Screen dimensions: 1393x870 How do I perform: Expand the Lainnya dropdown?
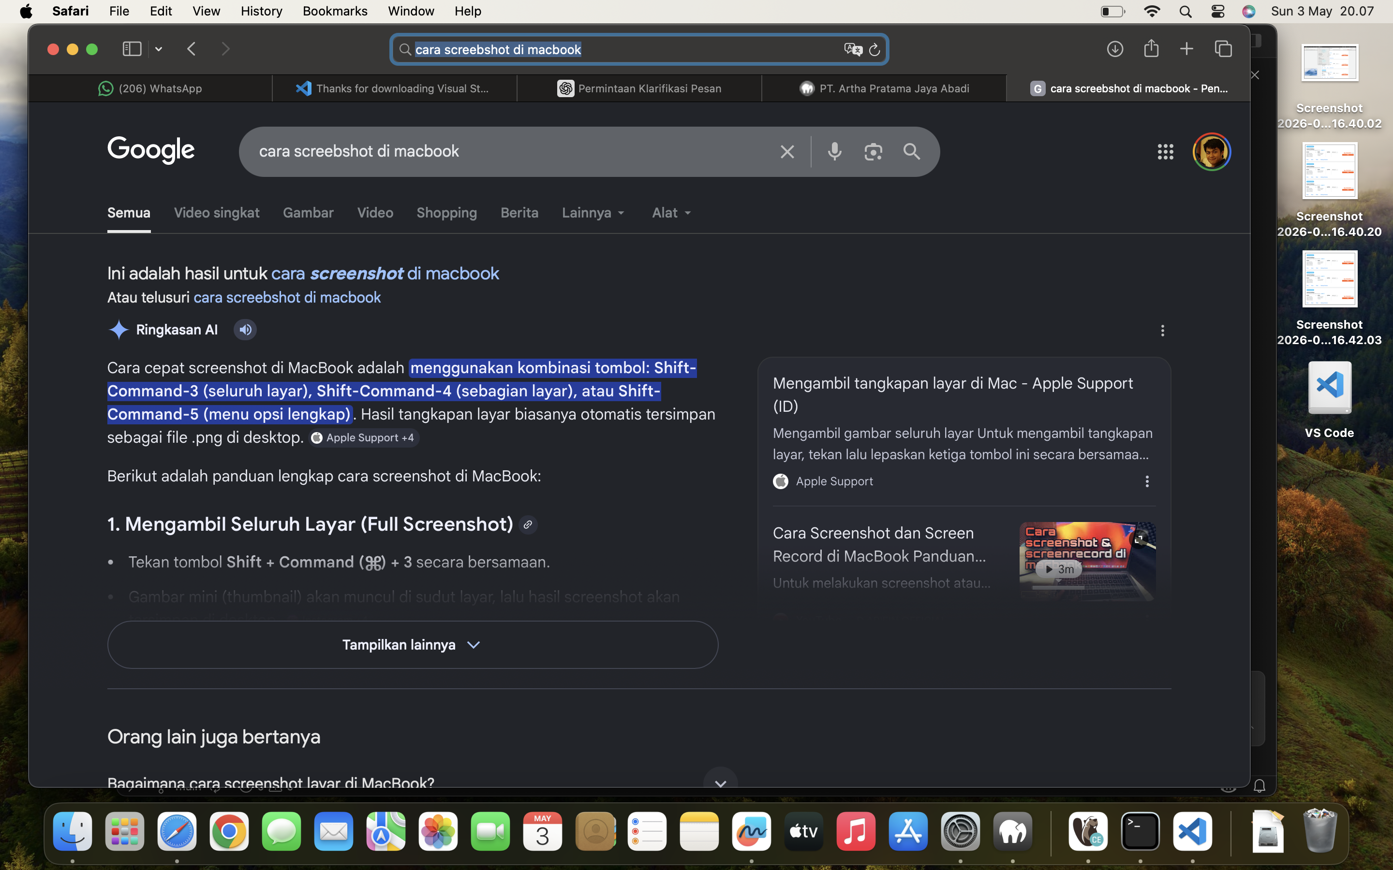tap(593, 213)
